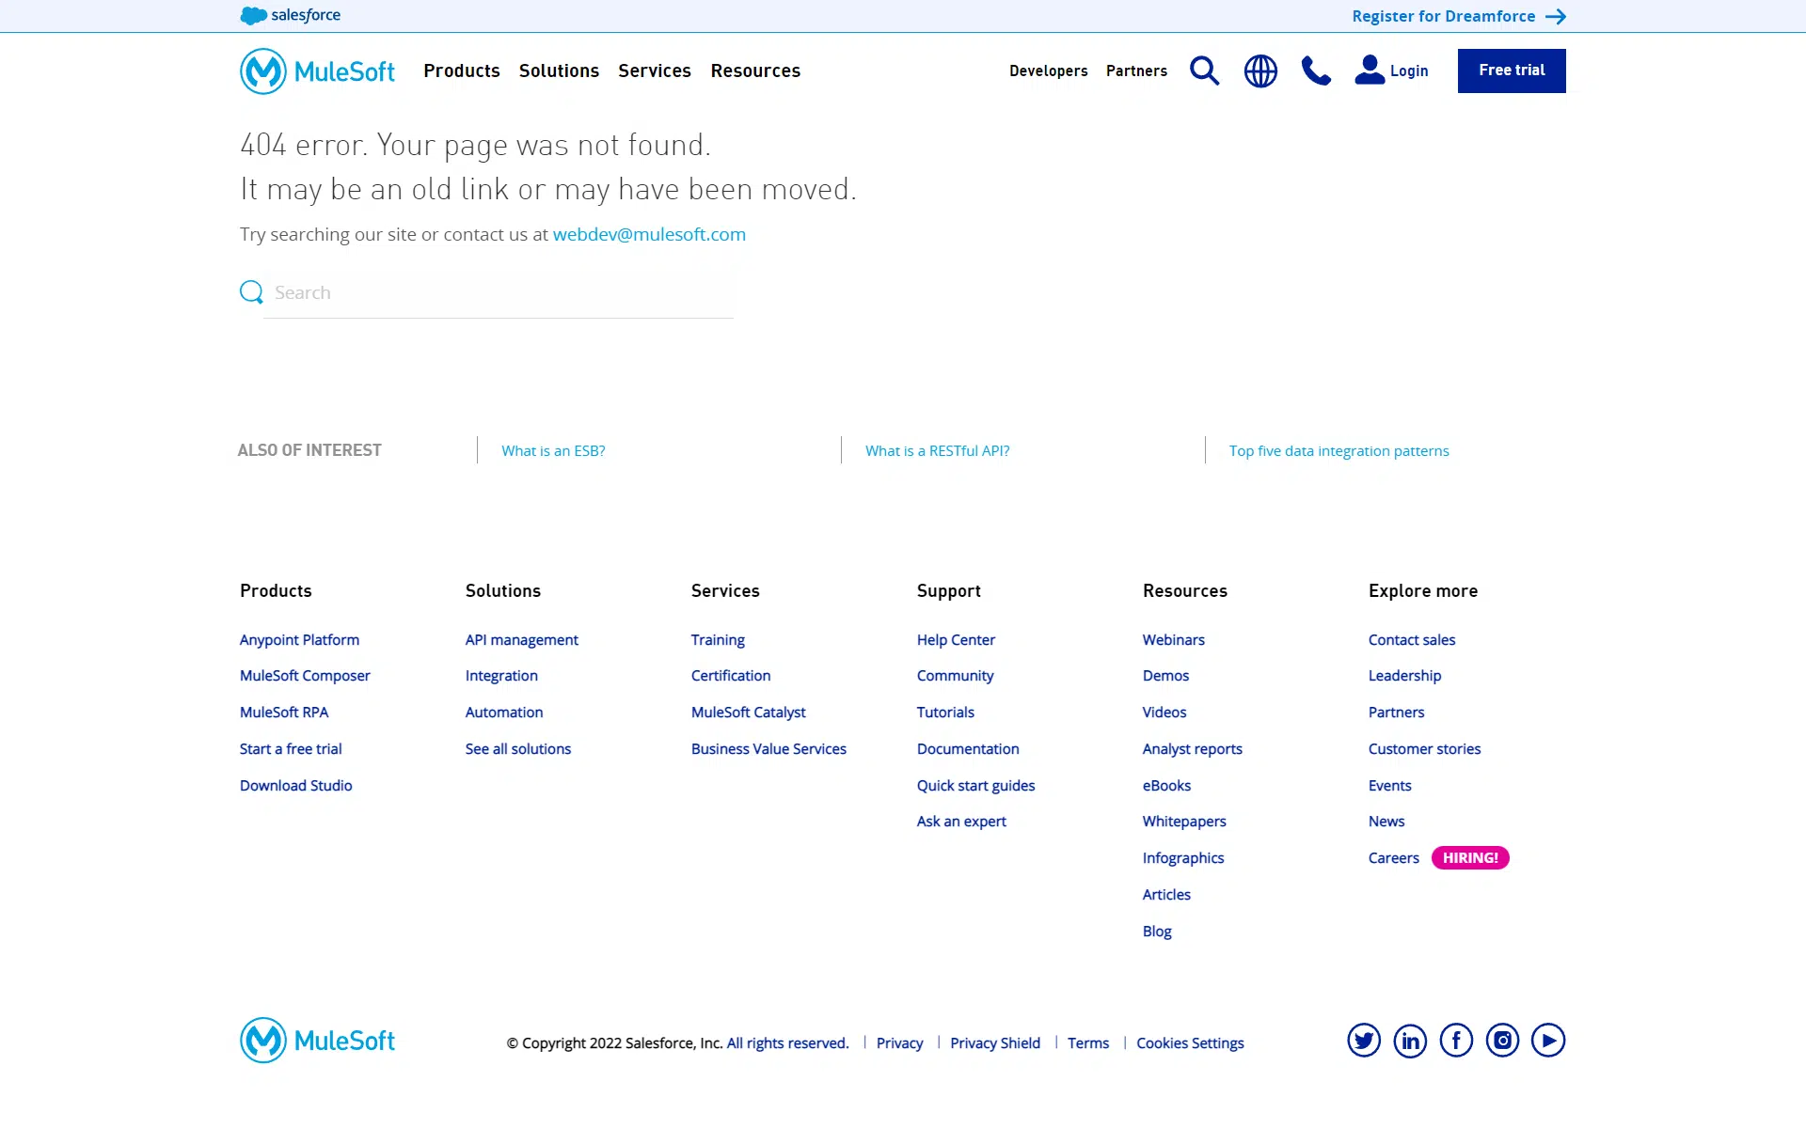Click the arrow next to Register for Dreamforce
This screenshot has height=1128, width=1806.
coord(1556,16)
